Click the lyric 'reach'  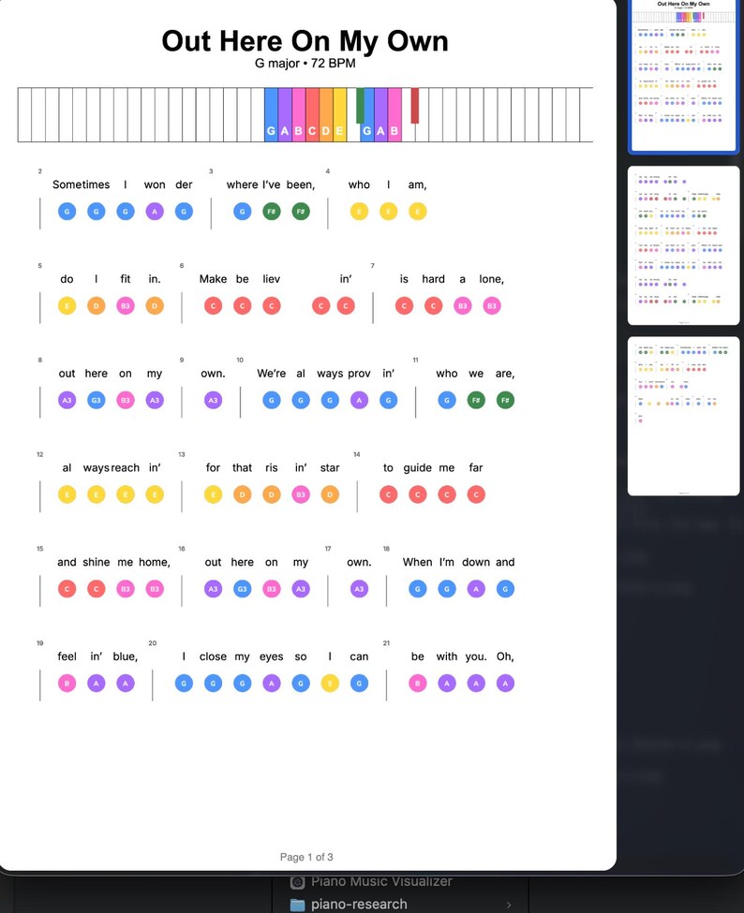[x=126, y=467]
